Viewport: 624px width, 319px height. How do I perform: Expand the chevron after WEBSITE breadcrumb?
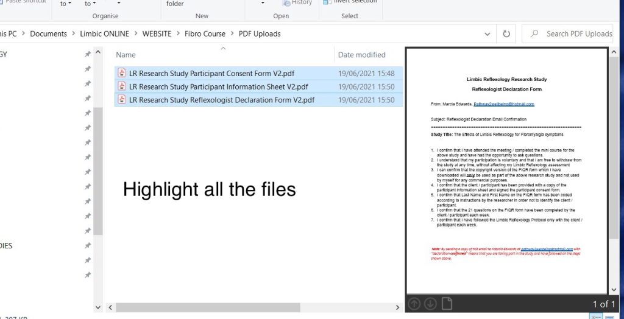click(178, 34)
